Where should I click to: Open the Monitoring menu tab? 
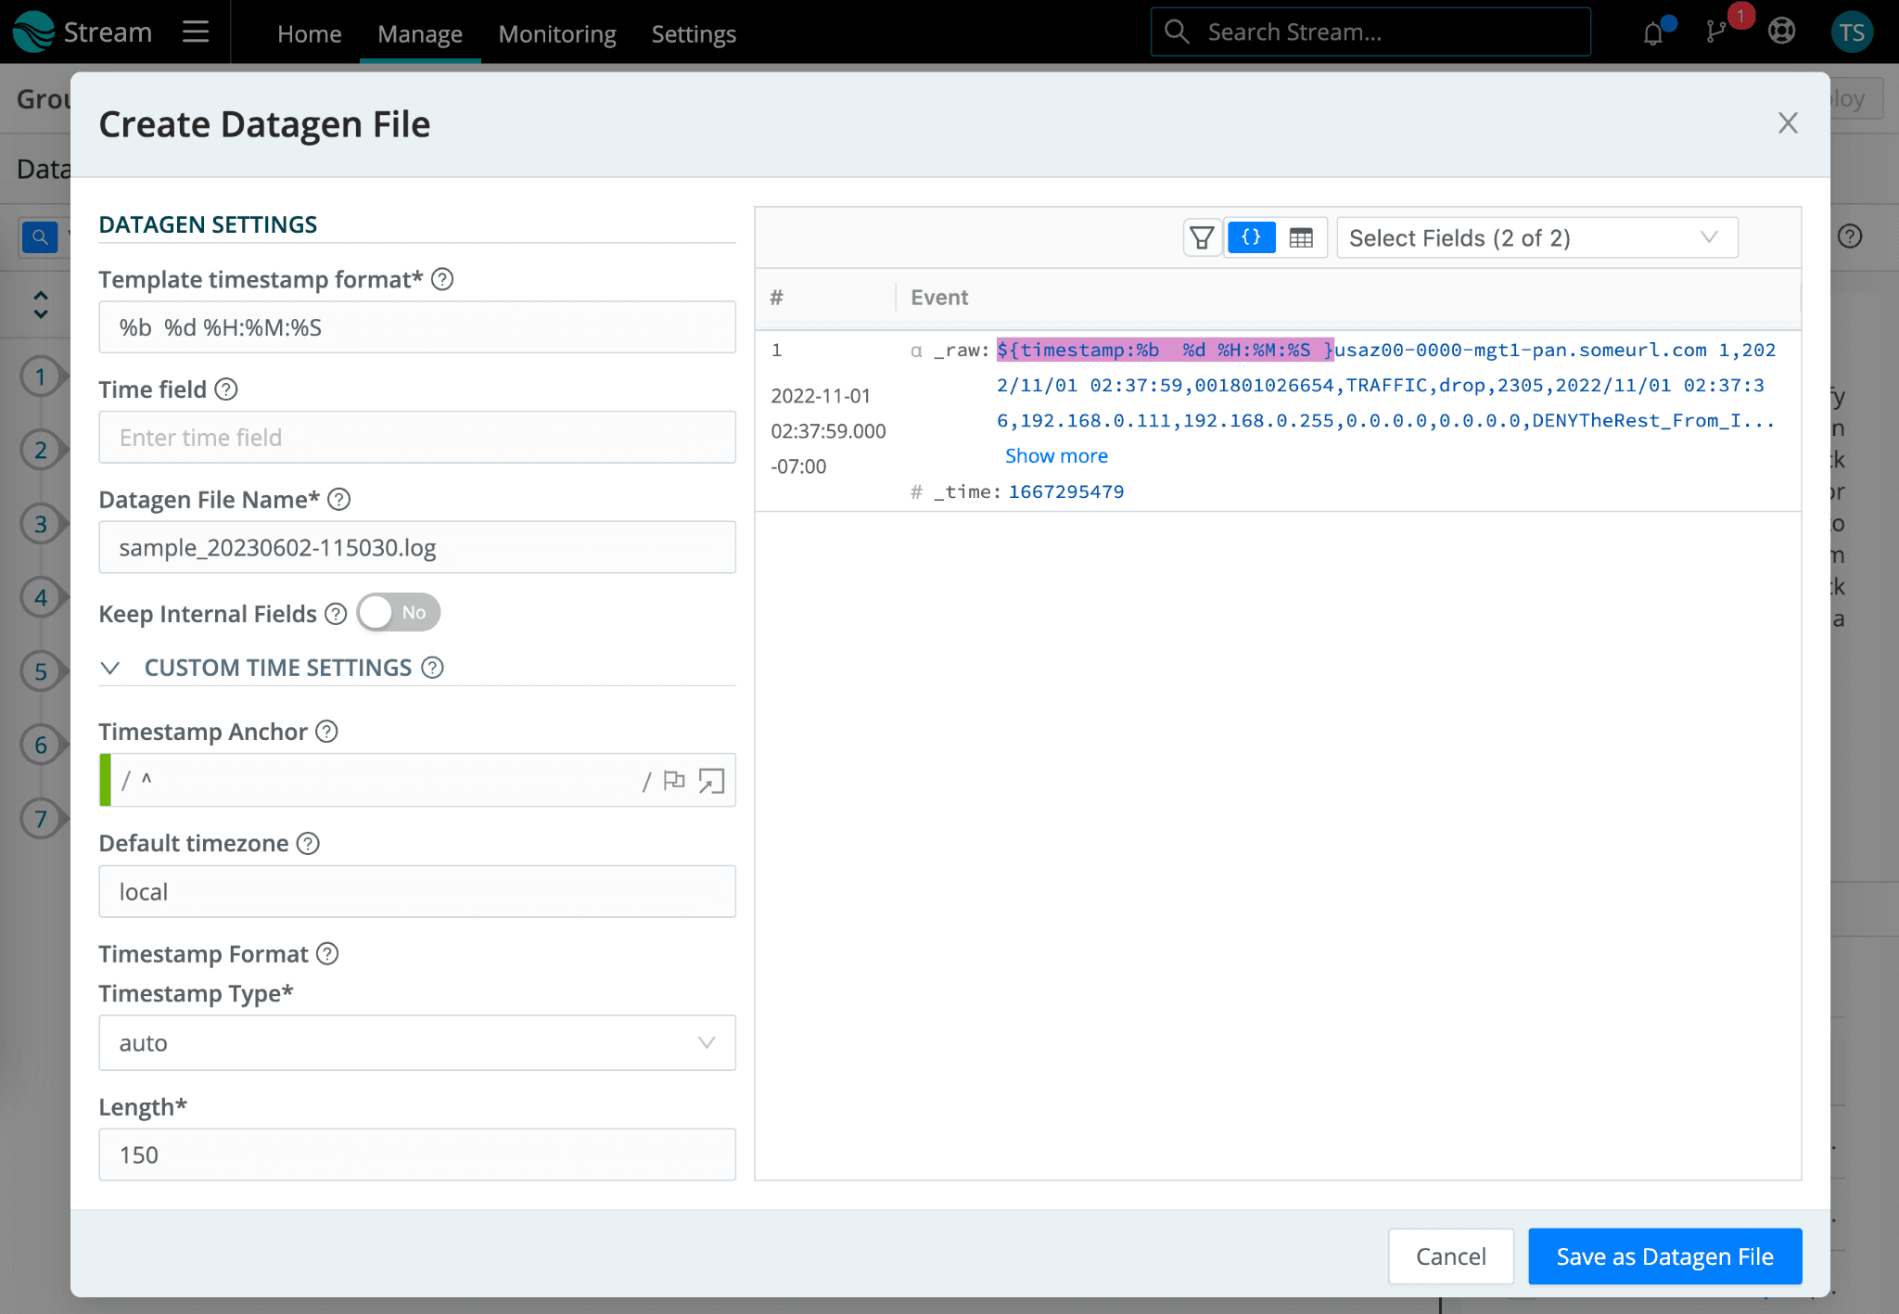point(556,34)
